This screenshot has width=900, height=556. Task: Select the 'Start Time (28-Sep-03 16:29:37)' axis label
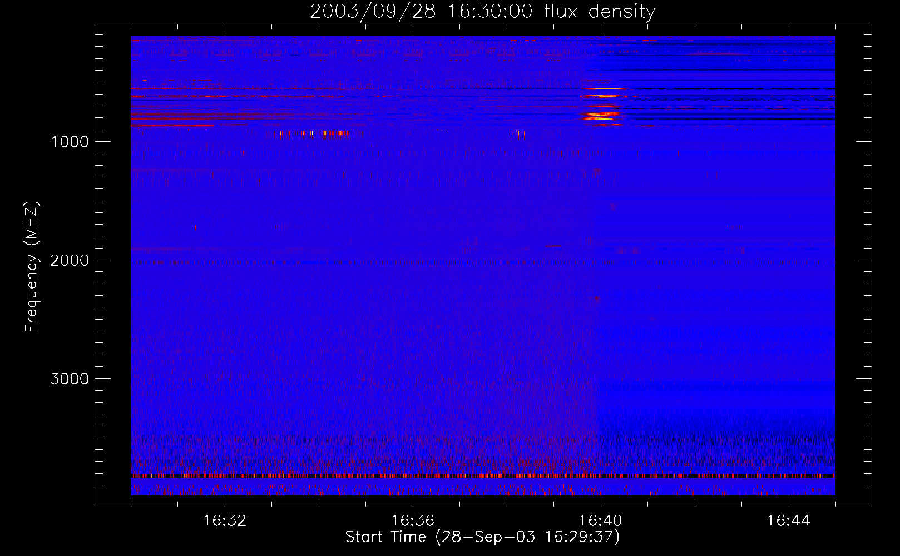[x=482, y=537]
